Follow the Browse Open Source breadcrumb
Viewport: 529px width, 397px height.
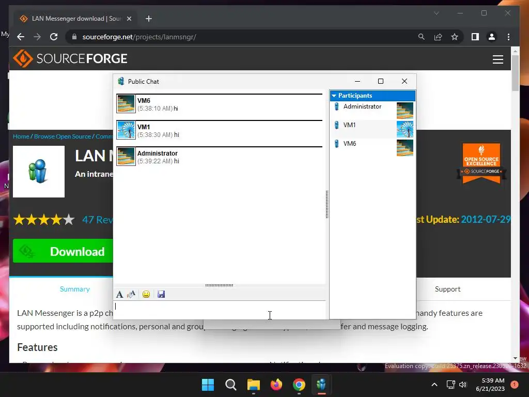click(x=63, y=136)
